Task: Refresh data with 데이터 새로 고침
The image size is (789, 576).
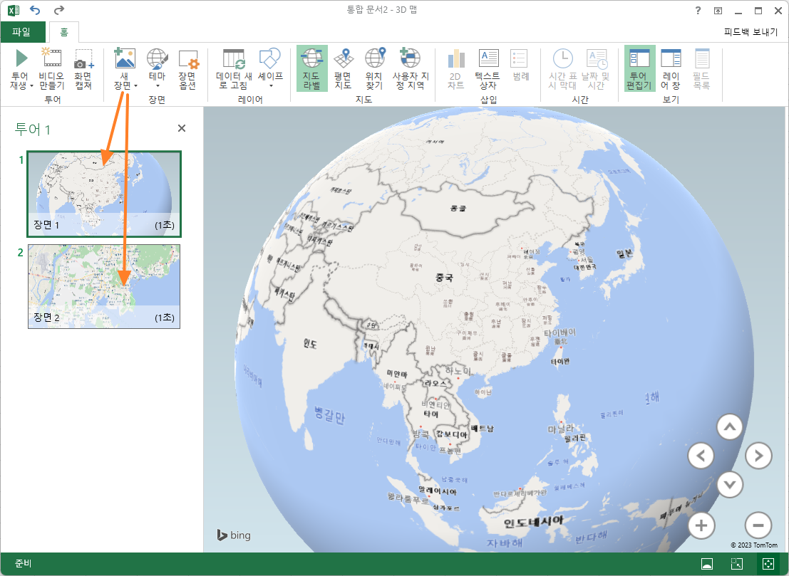Action: click(234, 69)
